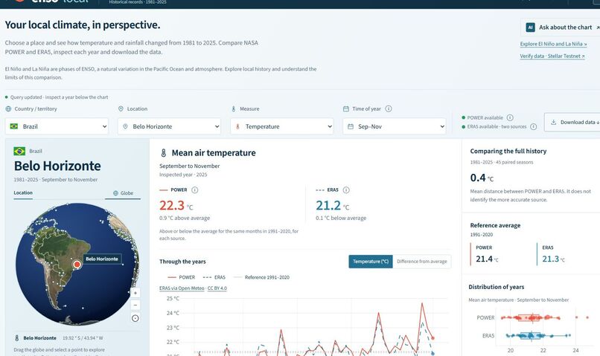
Task: Click the globe recenter target icon
Action: click(135, 318)
